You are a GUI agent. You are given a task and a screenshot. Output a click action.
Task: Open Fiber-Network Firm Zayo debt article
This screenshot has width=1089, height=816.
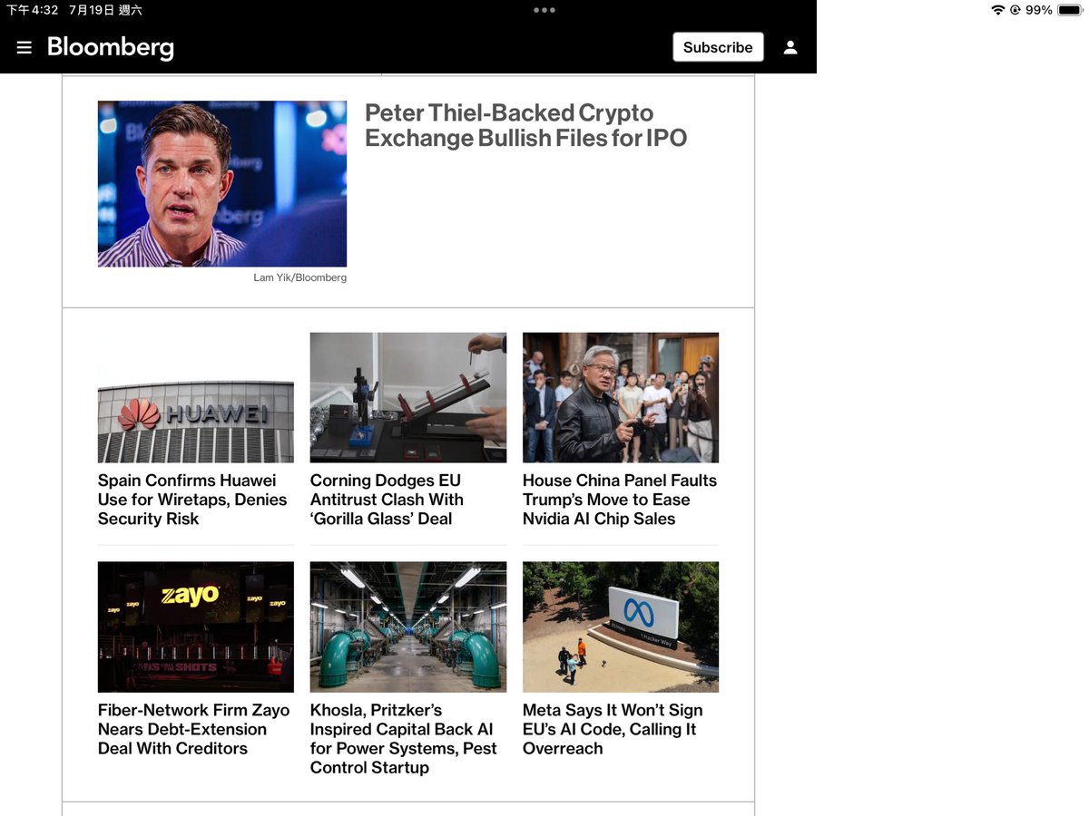click(x=194, y=729)
